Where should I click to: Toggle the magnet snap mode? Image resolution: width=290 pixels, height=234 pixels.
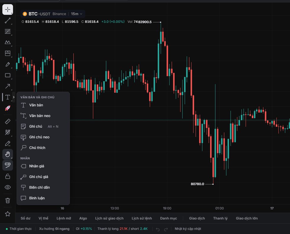click(x=8, y=132)
